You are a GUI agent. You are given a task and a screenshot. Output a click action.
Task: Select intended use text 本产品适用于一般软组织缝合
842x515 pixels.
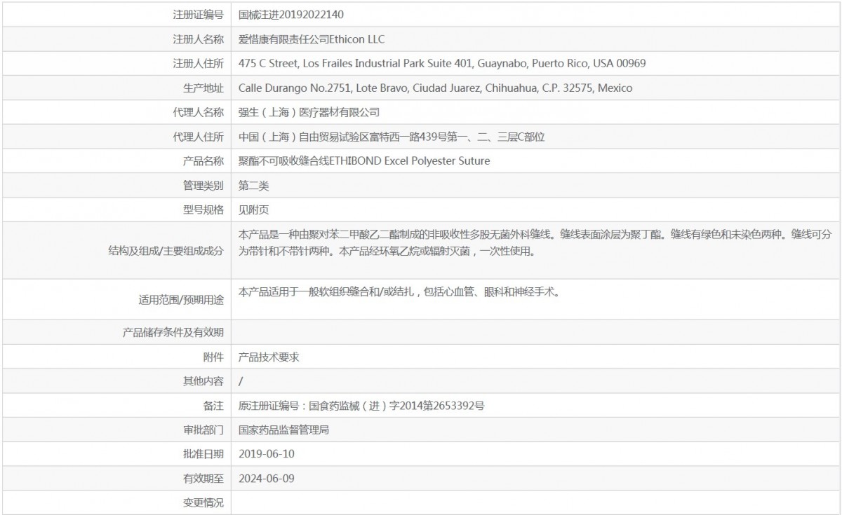click(x=399, y=291)
